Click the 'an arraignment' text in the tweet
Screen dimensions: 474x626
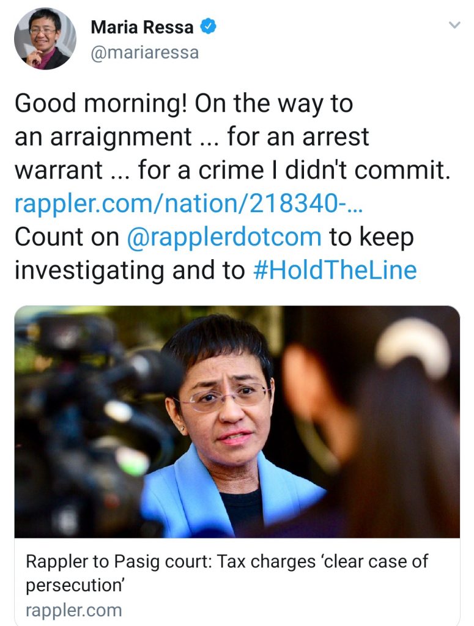coord(103,138)
